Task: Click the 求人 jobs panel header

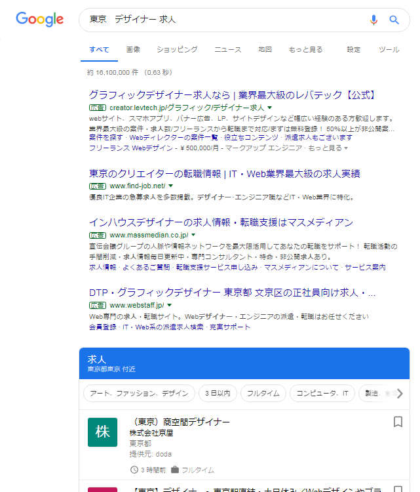Action: coord(244,363)
